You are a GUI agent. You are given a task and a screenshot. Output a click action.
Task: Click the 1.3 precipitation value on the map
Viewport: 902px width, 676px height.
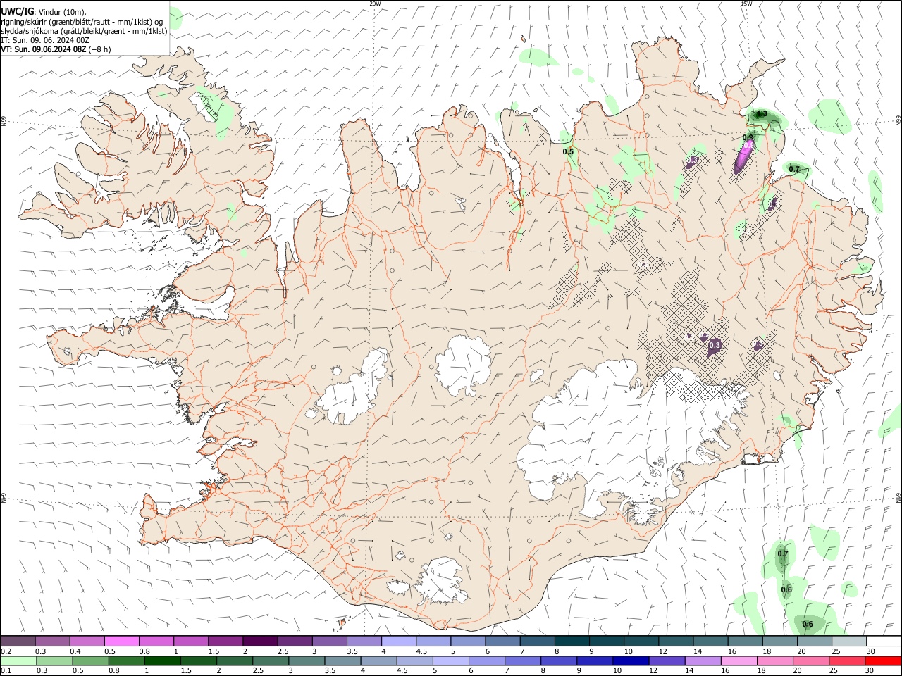pos(761,113)
